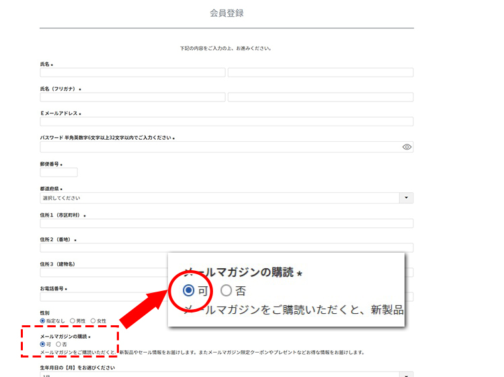Focus the right 氏名（フリガナ） field

[321, 97]
